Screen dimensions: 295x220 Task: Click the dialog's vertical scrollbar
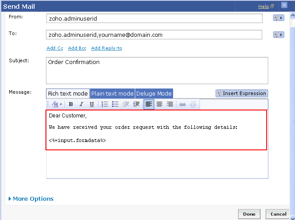click(292, 110)
